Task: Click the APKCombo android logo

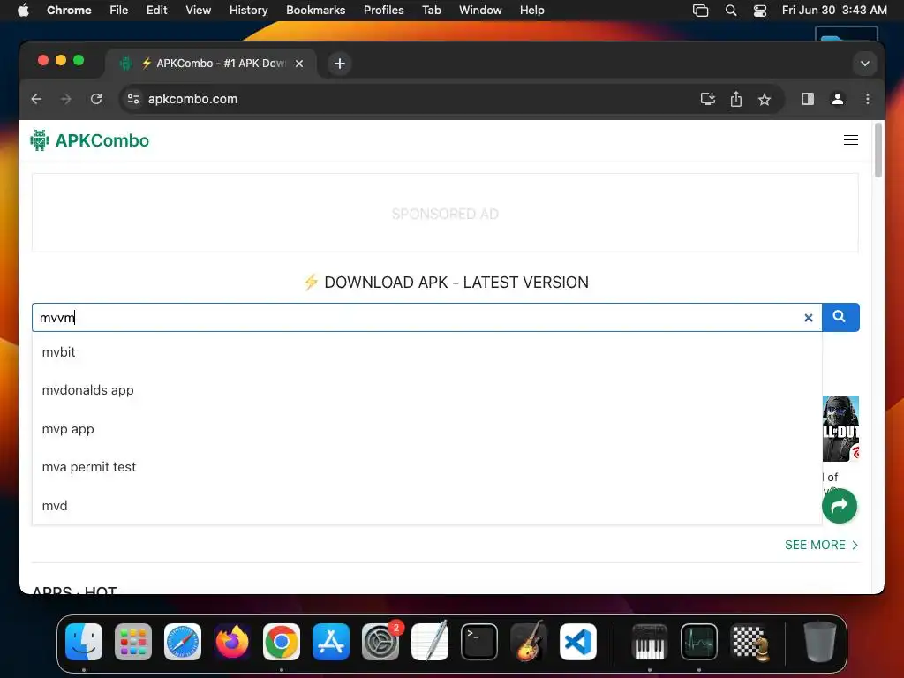Action: pos(40,140)
